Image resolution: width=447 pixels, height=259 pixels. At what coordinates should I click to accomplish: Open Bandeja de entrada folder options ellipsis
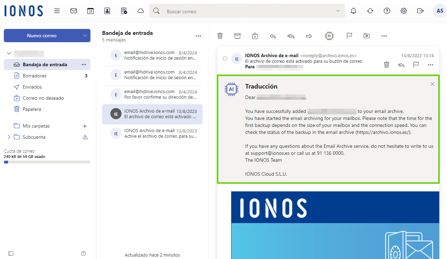84,64
